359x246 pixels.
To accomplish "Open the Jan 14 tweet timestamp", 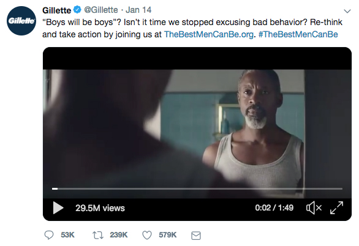I will (138, 10).
